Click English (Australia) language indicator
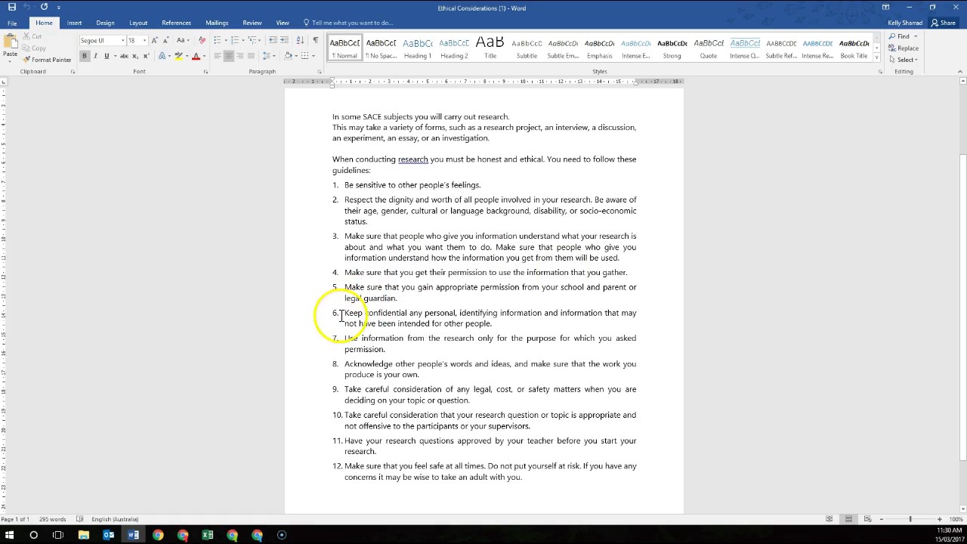967x544 pixels. (115, 519)
